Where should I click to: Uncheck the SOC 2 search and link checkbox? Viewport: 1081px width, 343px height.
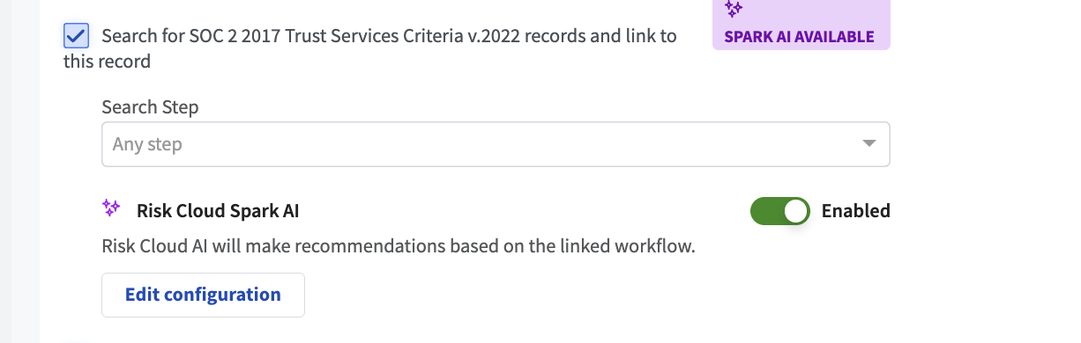(76, 36)
